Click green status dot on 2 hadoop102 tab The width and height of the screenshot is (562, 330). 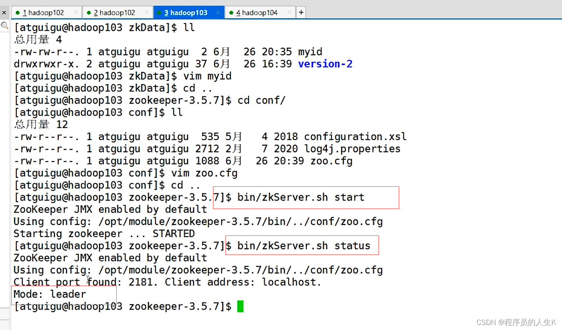pos(89,13)
